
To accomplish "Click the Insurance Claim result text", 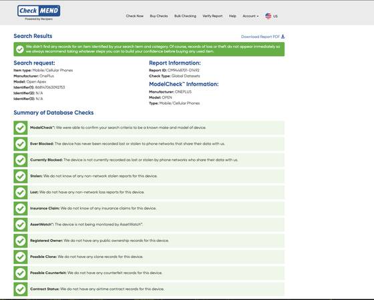I will (108, 208).
